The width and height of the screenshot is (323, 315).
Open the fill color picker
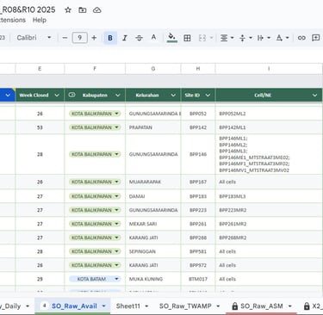coord(171,38)
